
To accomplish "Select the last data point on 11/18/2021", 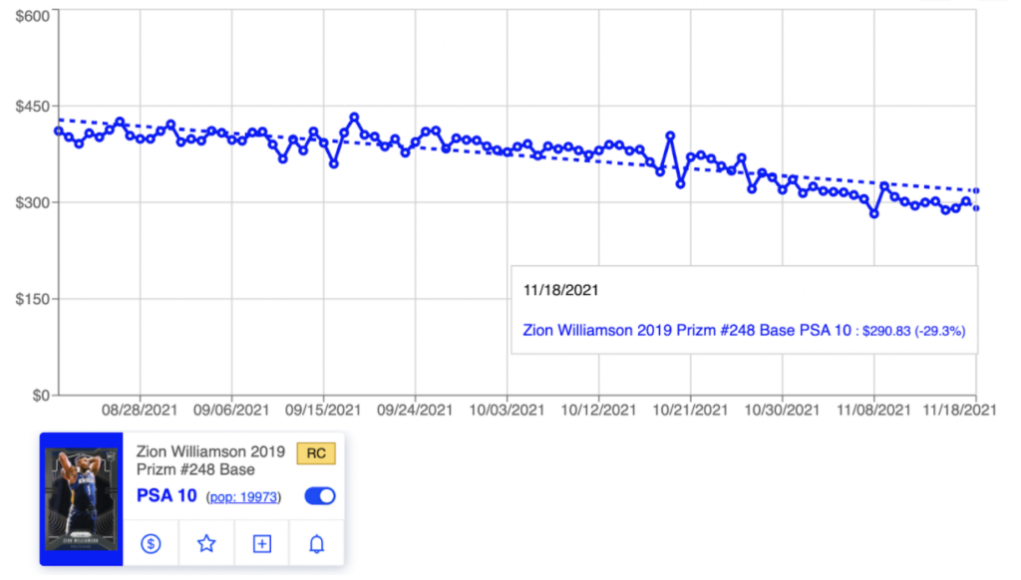I will 975,207.
